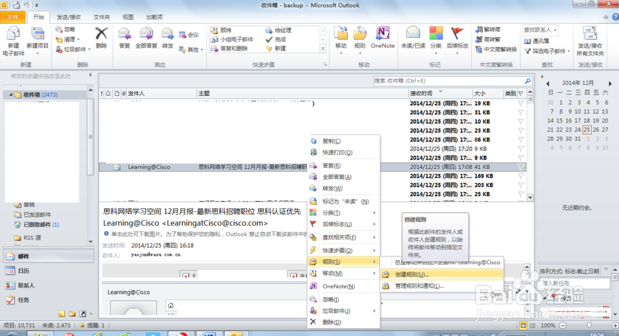Toggle the reading view button in status bar
The image size is (619, 336).
532,325
